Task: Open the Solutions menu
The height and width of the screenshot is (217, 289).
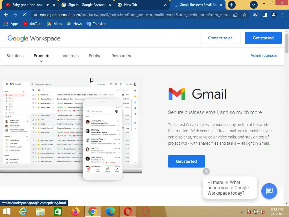Action: (x=15, y=56)
